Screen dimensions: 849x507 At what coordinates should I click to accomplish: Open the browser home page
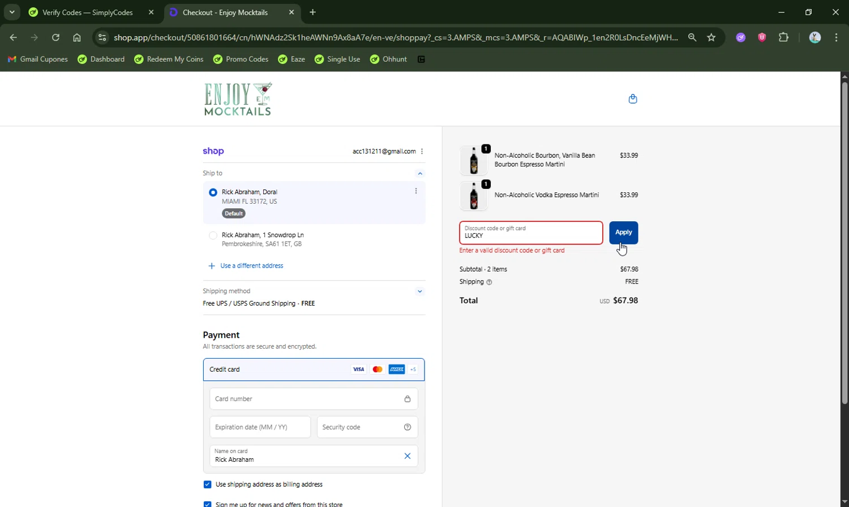[x=77, y=37]
